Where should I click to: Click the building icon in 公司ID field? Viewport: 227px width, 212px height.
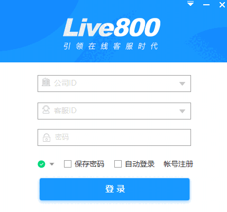coord(46,82)
